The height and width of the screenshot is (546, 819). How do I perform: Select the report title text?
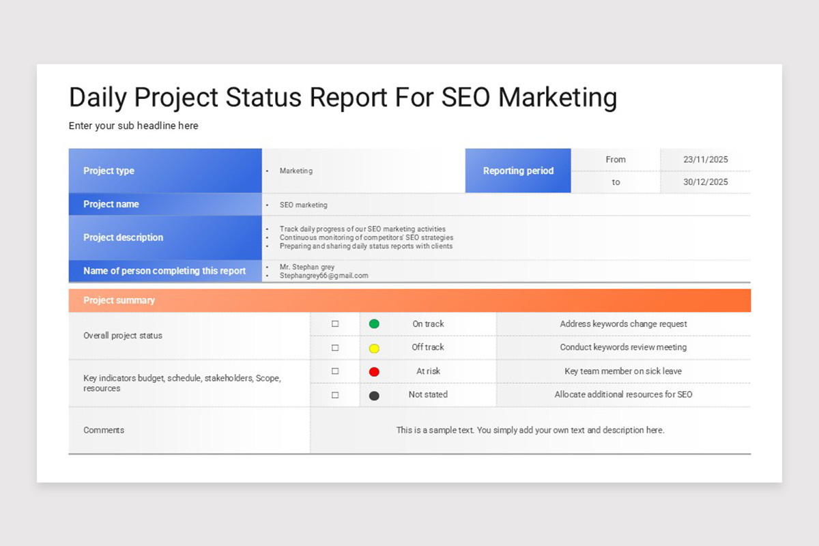pyautogui.click(x=342, y=97)
